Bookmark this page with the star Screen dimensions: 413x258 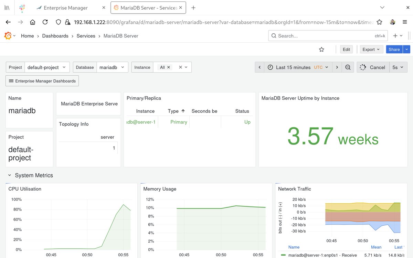[x=379, y=22]
